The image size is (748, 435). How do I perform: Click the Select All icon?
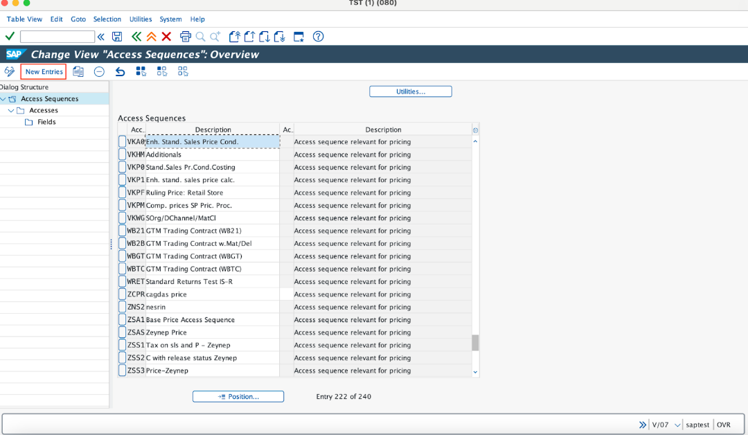[x=141, y=71]
